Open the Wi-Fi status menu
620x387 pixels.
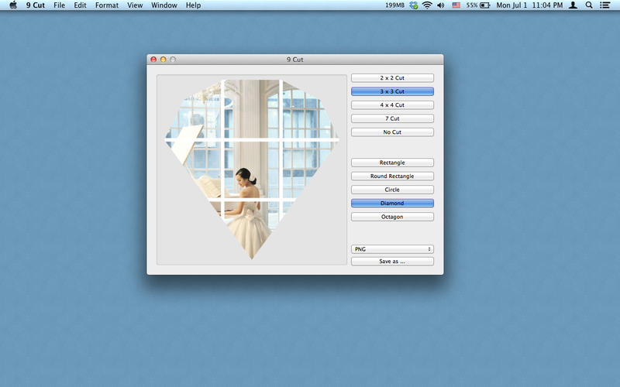point(427,5)
